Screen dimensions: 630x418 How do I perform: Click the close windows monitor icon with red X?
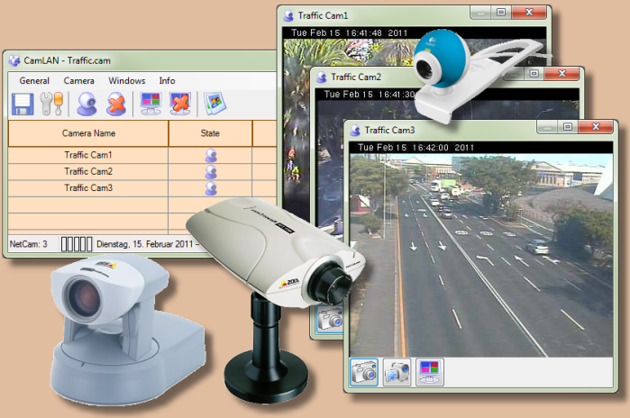(180, 104)
